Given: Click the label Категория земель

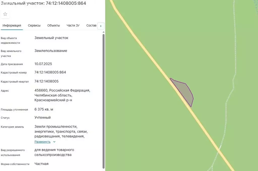Looking at the screenshot, I should tap(12, 127).
